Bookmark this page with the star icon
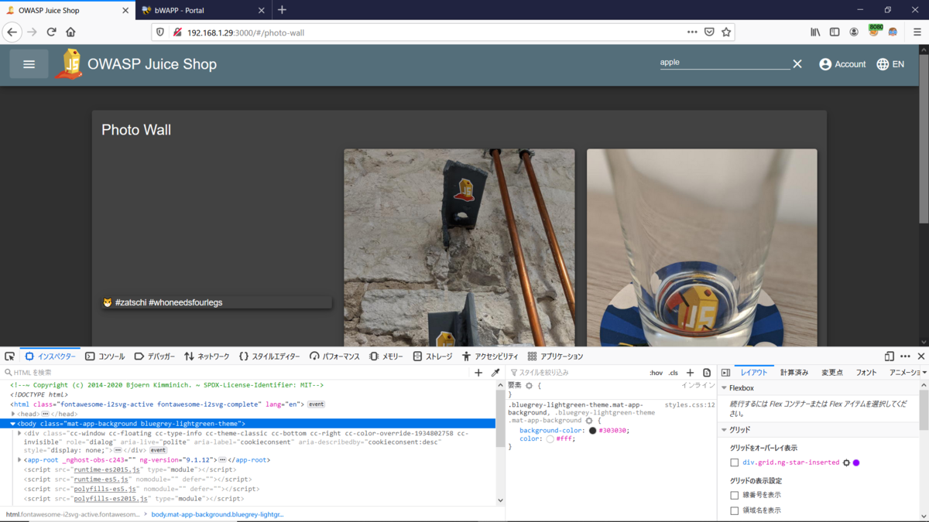The image size is (929, 522). [726, 32]
